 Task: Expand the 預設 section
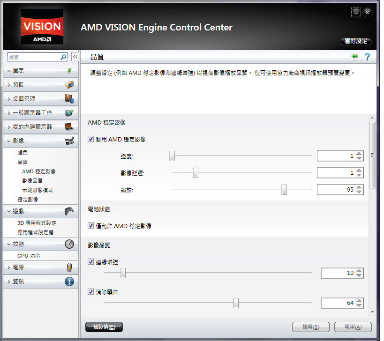click(x=28, y=85)
